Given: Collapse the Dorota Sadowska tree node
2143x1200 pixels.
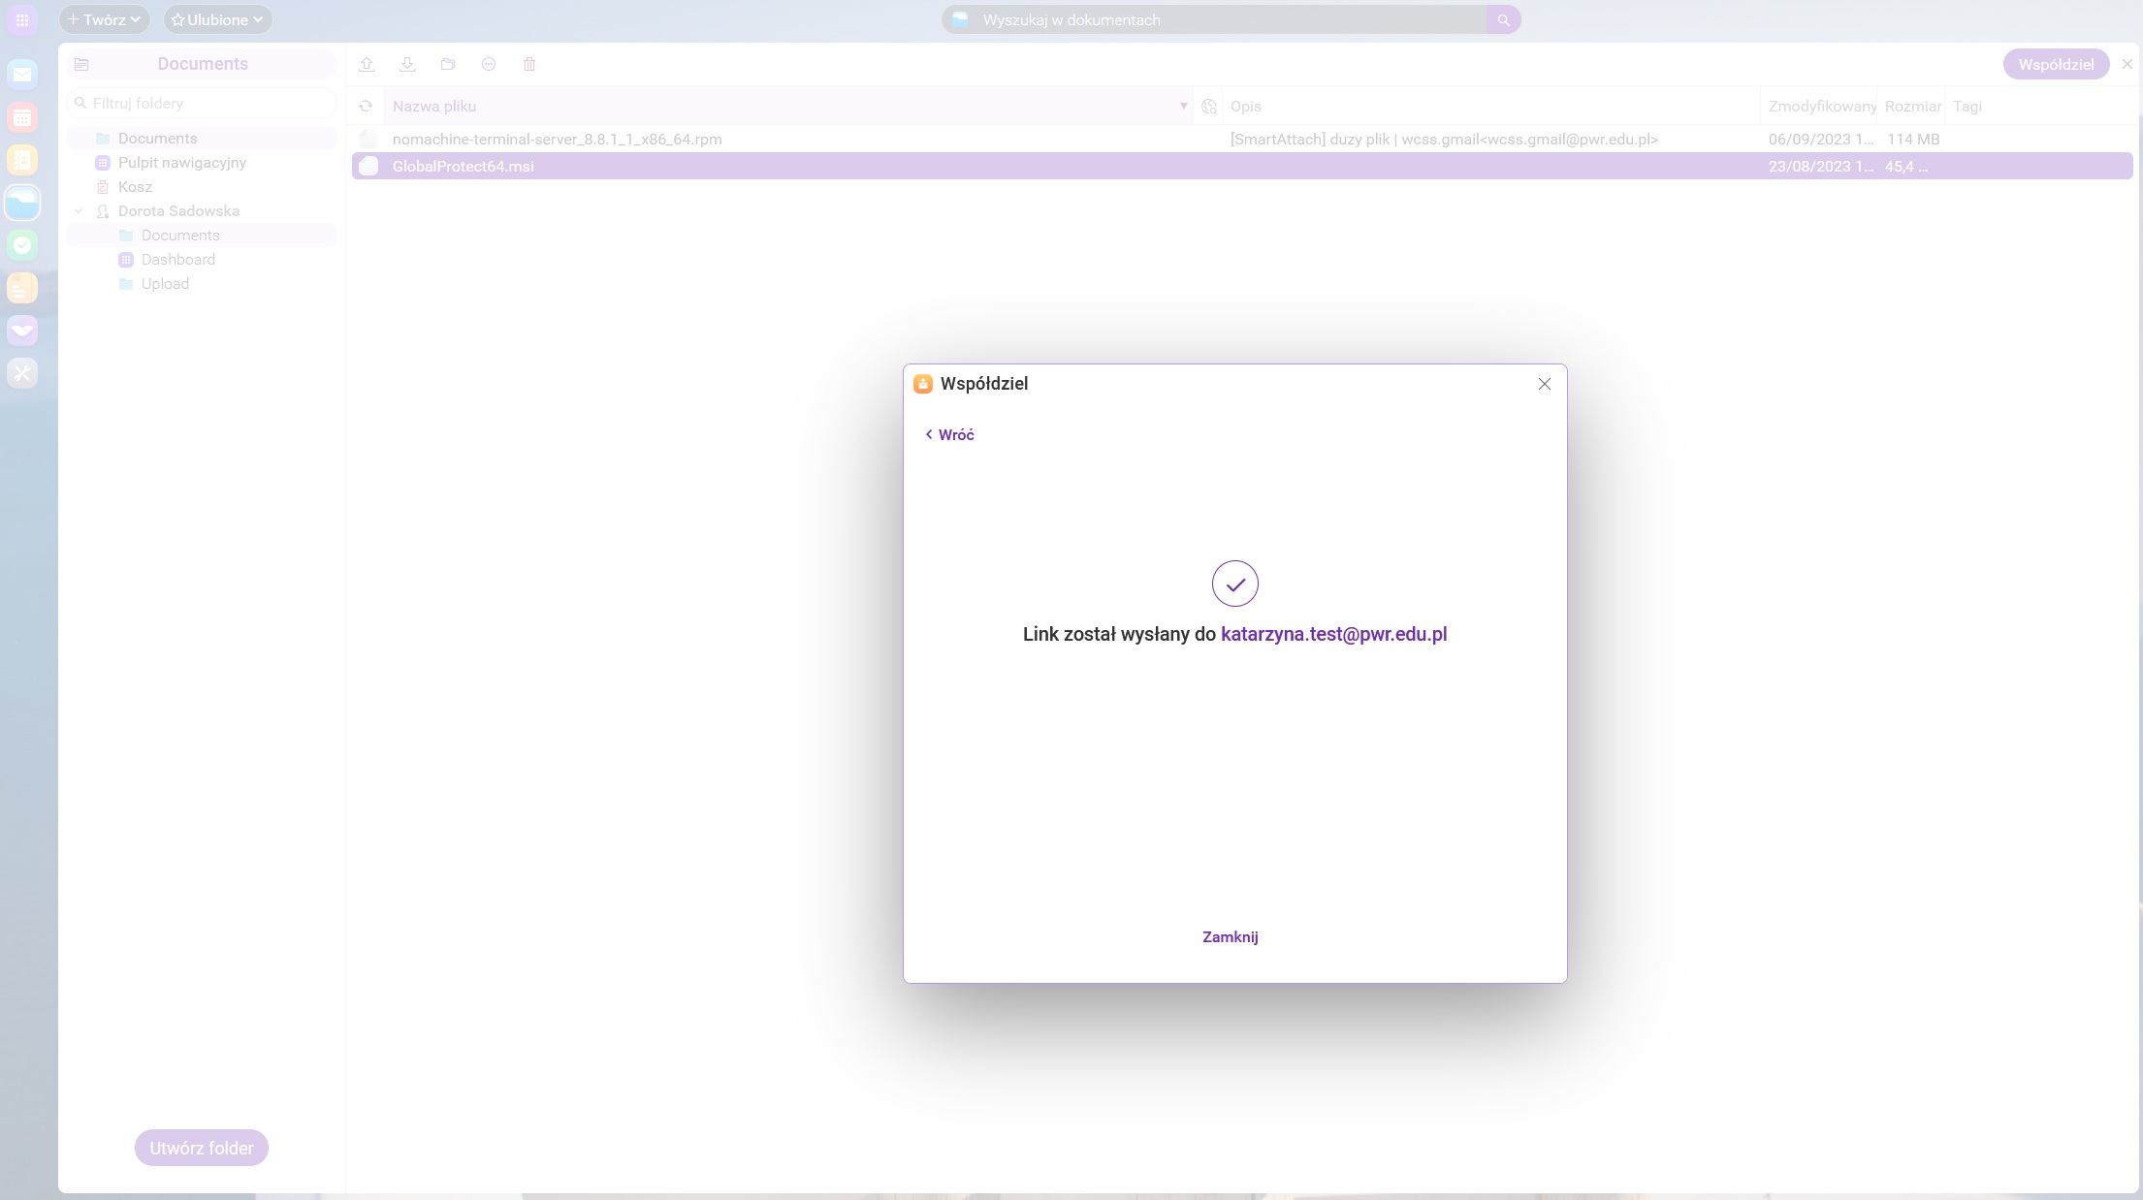Looking at the screenshot, I should (x=79, y=211).
